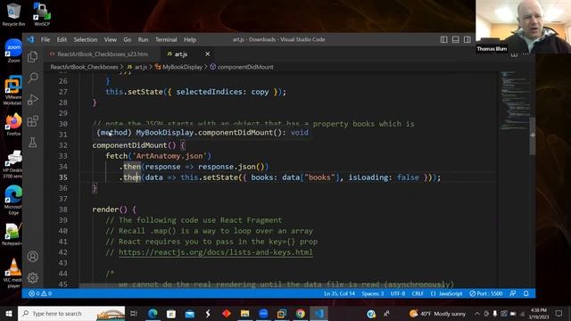Open Google Chrome on taskbar
The height and width of the screenshot is (321, 571).
pos(301,313)
